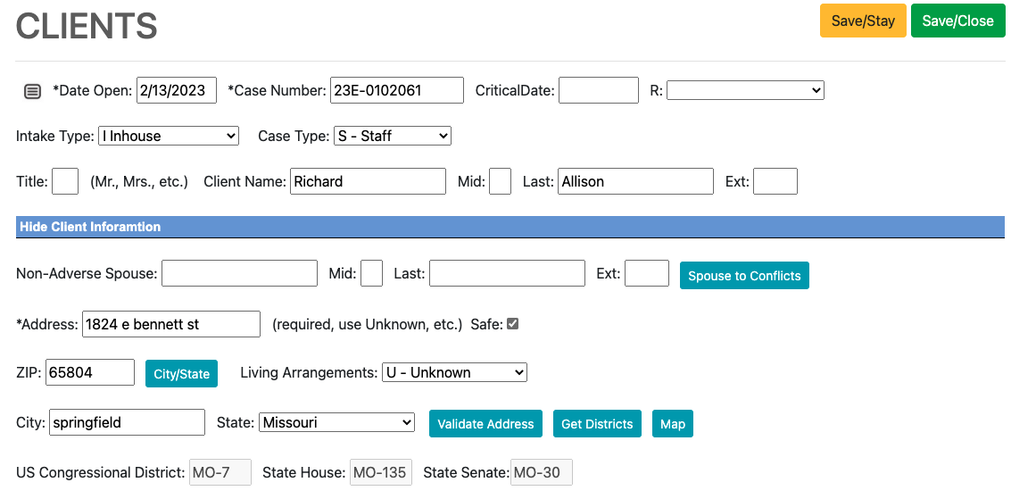Image resolution: width=1011 pixels, height=499 pixels.
Task: Collapse the Hide Client Information section
Action: point(90,227)
